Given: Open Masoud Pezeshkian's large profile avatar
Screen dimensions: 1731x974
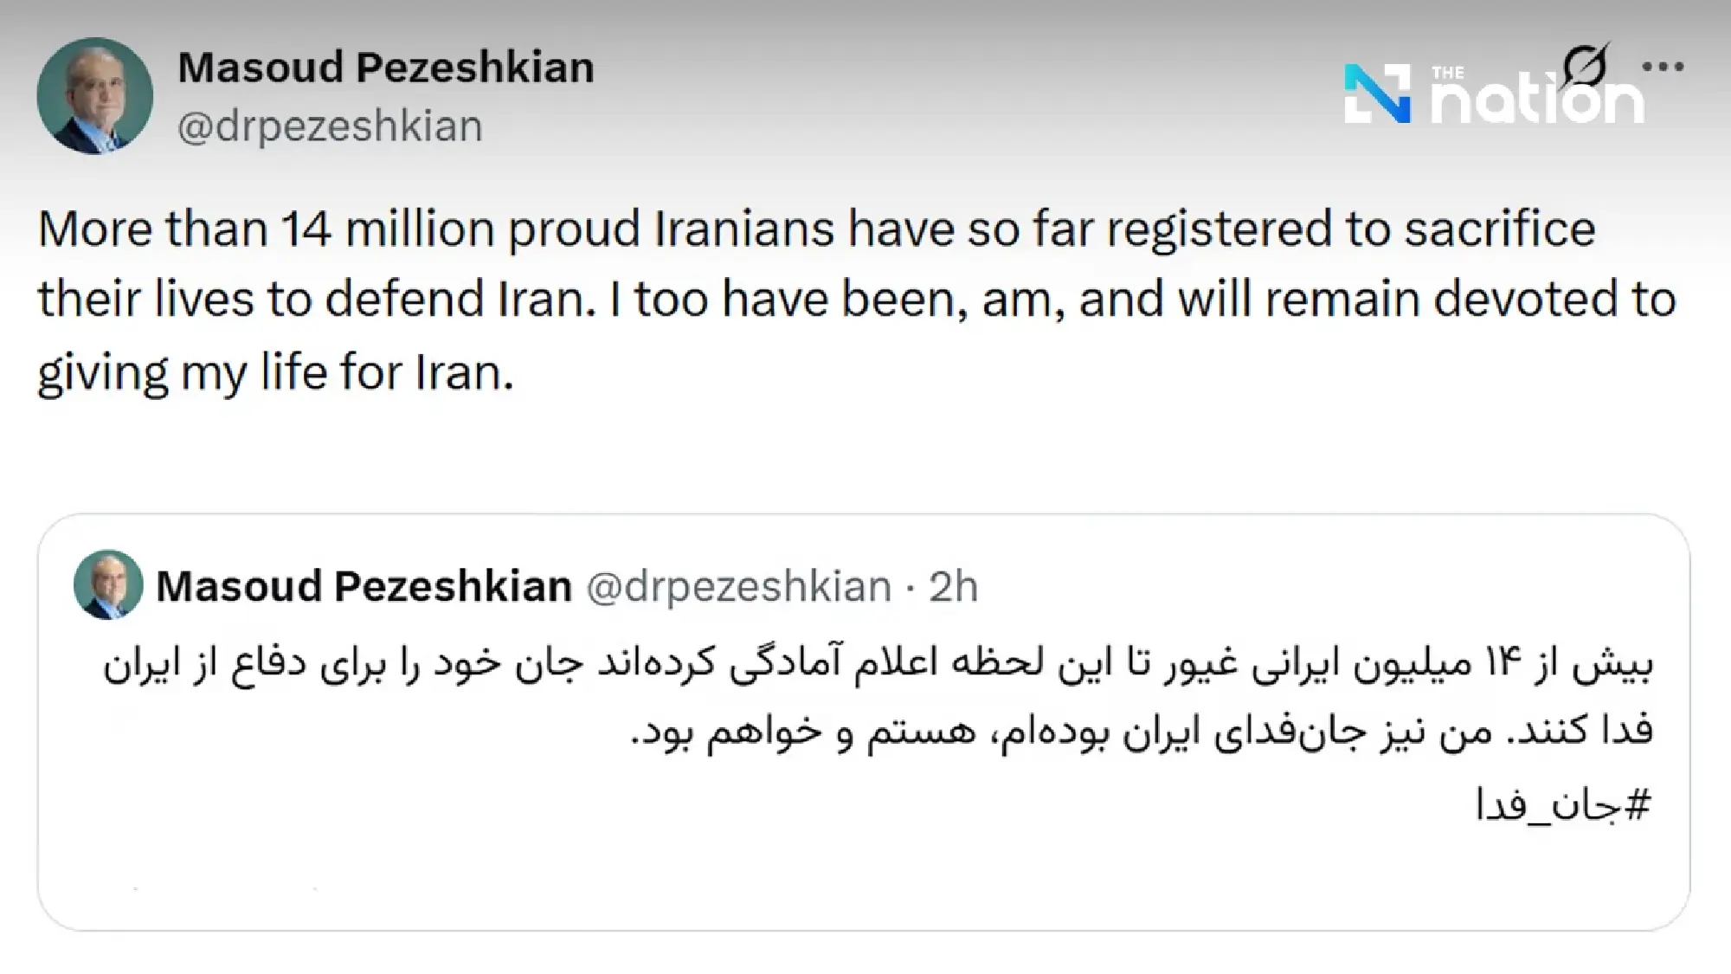Looking at the screenshot, I should (x=95, y=96).
